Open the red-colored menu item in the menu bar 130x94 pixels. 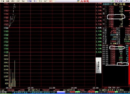point(51,1)
